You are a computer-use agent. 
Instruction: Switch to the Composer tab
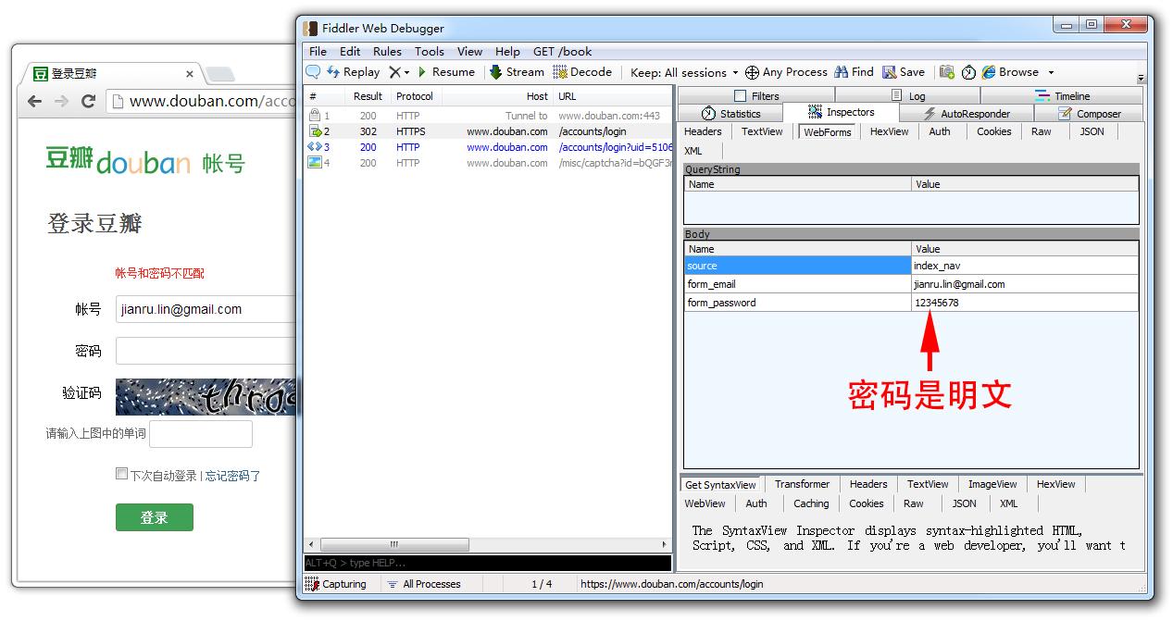pyautogui.click(x=1089, y=113)
